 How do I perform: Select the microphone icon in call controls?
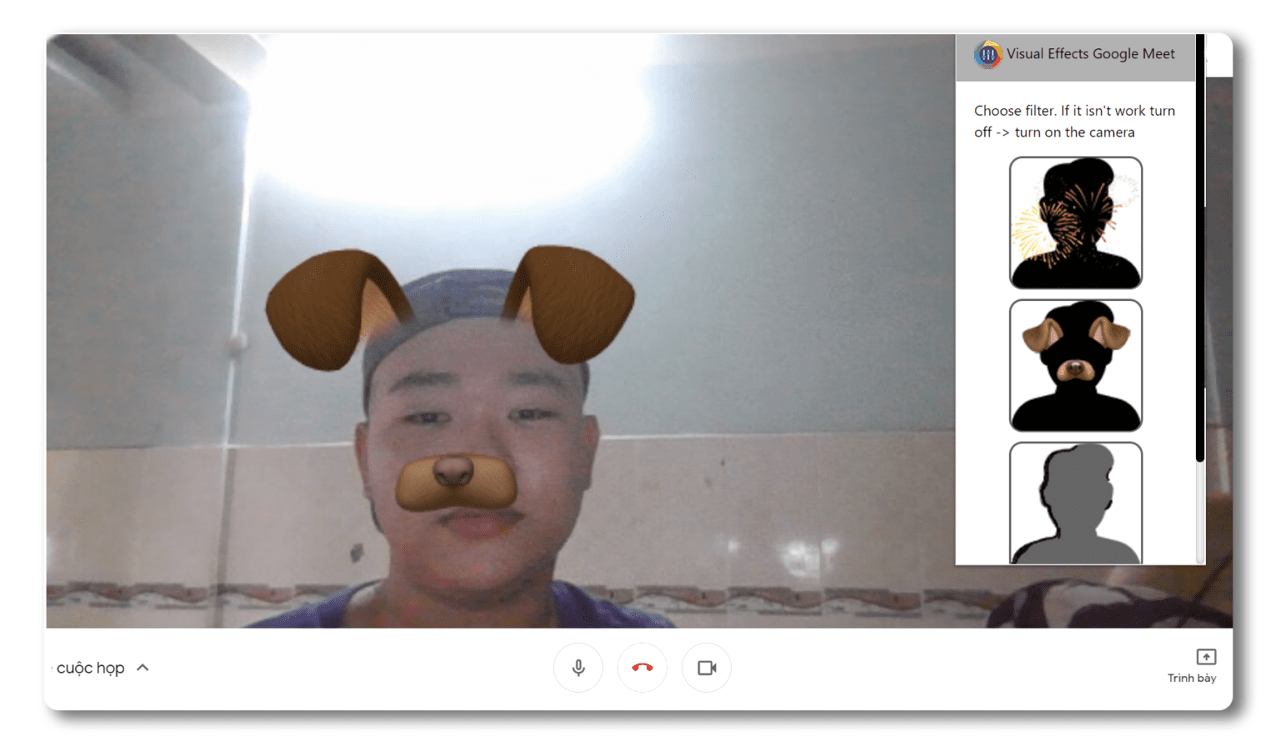click(578, 667)
